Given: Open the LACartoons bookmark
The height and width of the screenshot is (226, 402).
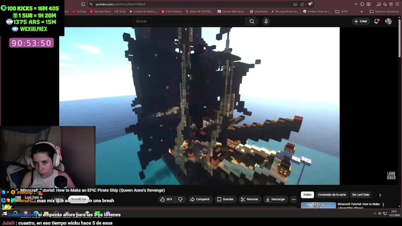Looking at the screenshot, I should (259, 12).
